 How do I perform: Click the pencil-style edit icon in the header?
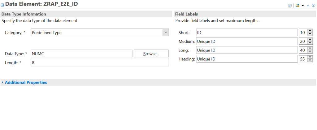(x=308, y=6)
